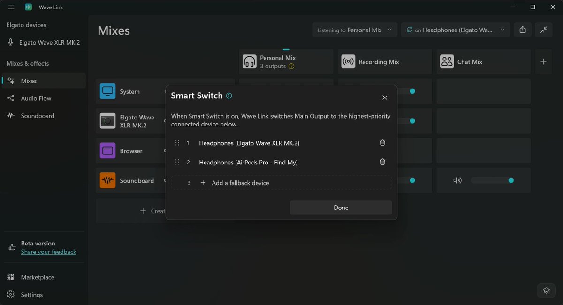563x305 pixels.
Task: Select the Recording Mix column header
Action: click(385, 61)
